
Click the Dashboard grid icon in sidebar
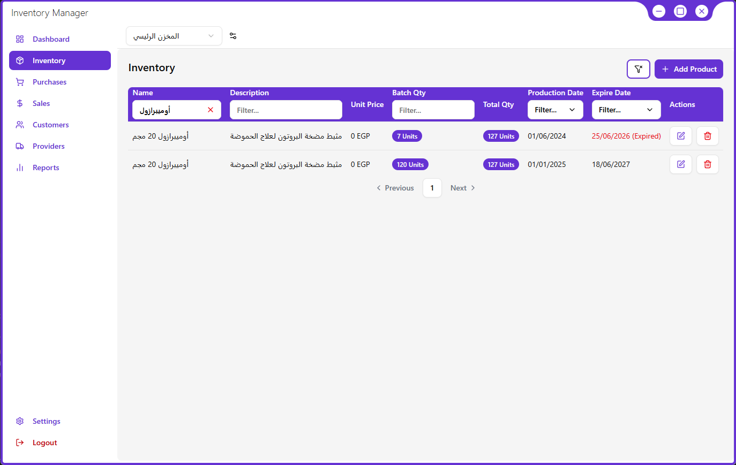click(20, 39)
